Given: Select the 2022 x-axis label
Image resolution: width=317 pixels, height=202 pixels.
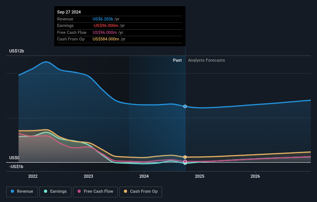Looking at the screenshot, I should tap(33, 176).
